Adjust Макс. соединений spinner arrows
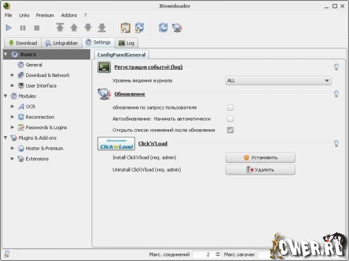 (218, 254)
